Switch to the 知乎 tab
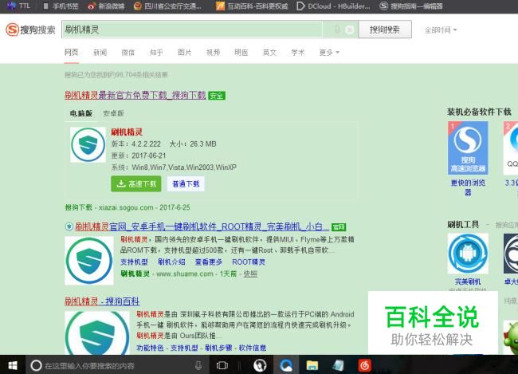The height and width of the screenshot is (374, 518). point(156,53)
